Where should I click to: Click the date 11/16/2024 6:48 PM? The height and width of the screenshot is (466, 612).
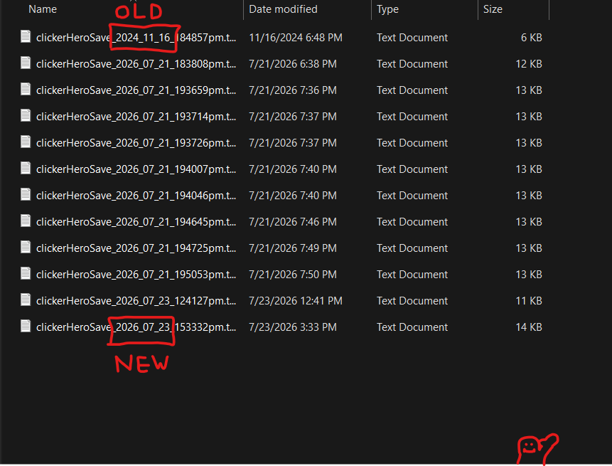point(296,38)
